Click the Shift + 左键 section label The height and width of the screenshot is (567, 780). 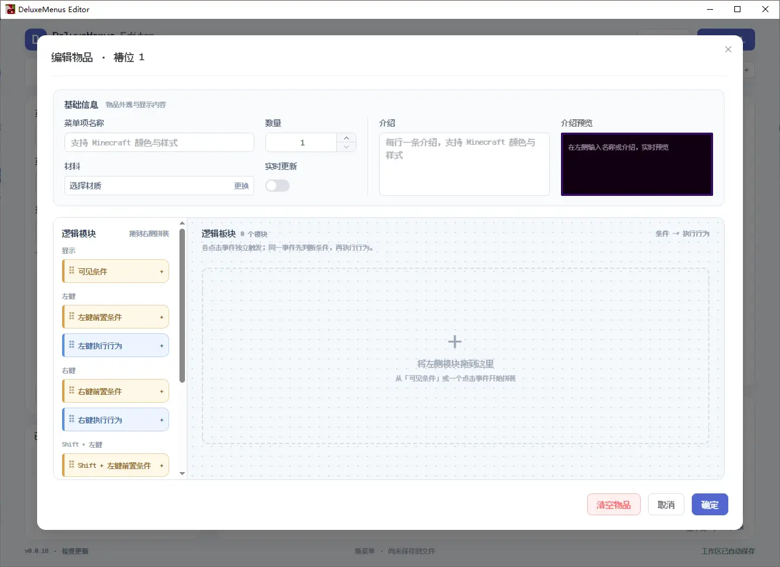tap(82, 445)
